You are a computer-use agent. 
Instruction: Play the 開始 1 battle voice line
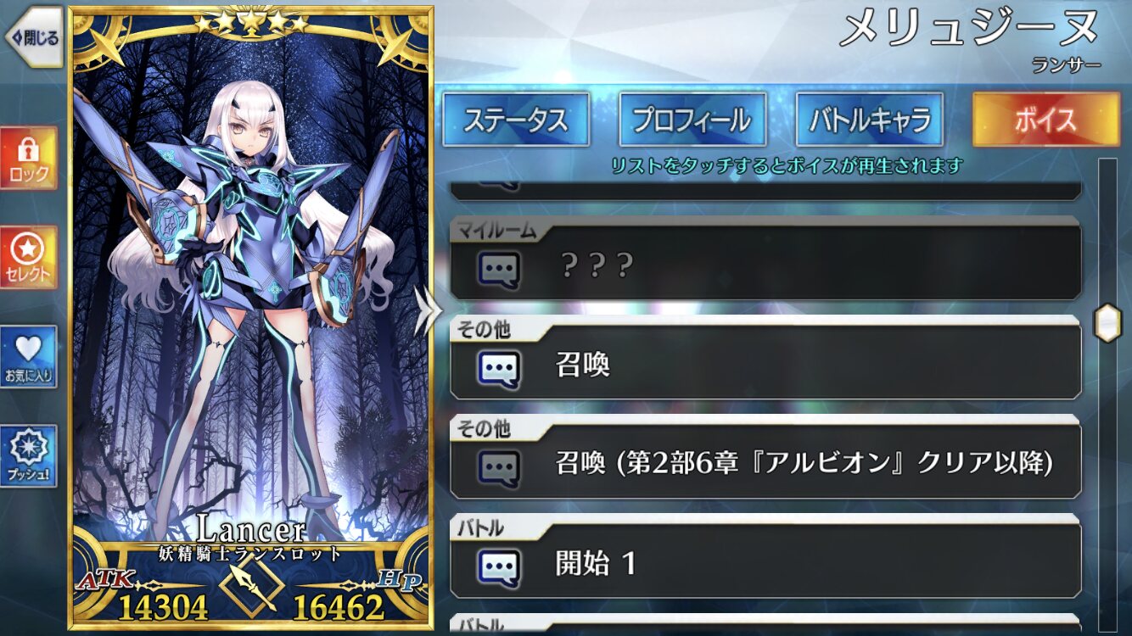tap(765, 557)
